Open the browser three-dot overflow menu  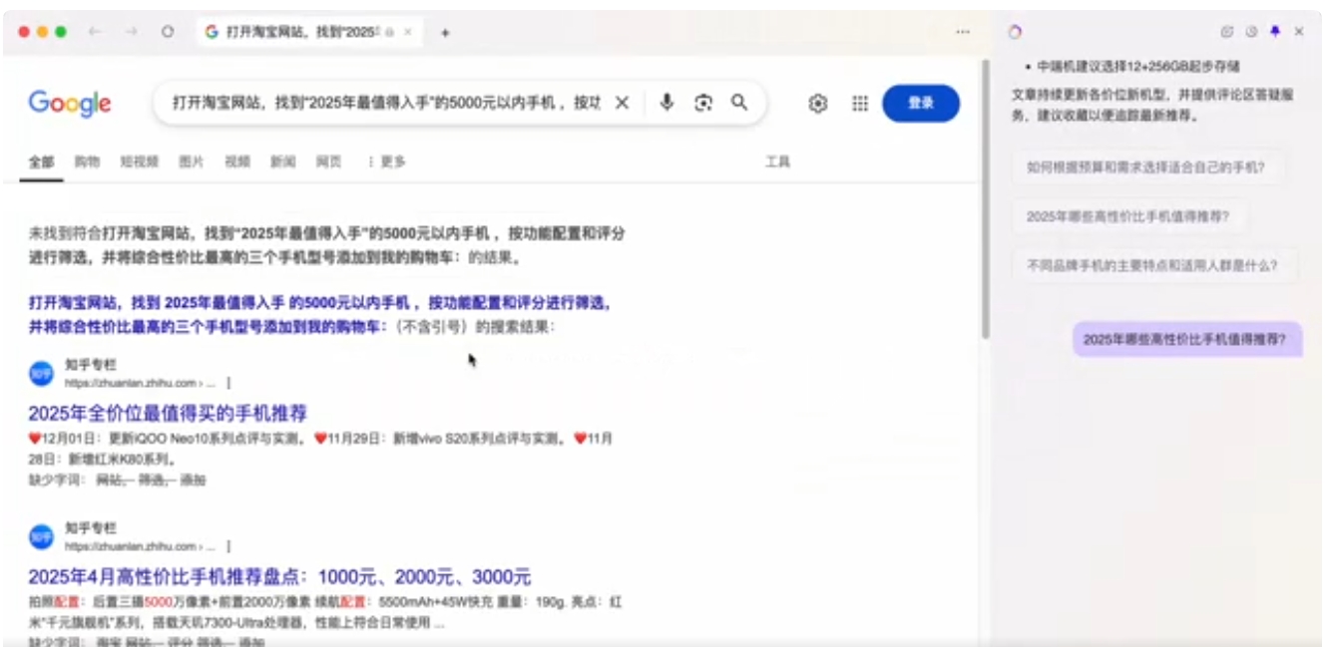(963, 32)
